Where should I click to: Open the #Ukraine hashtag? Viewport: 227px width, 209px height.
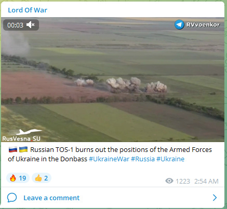[x=170, y=159]
